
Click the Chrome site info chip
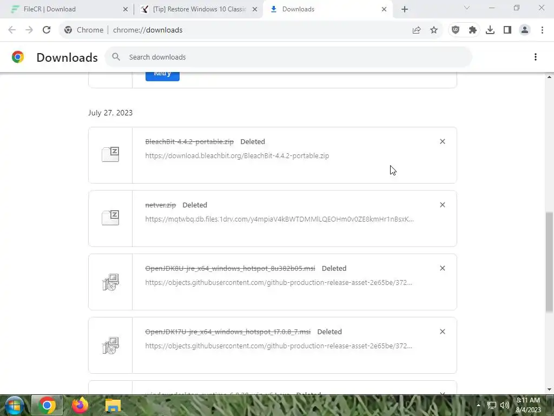83,30
